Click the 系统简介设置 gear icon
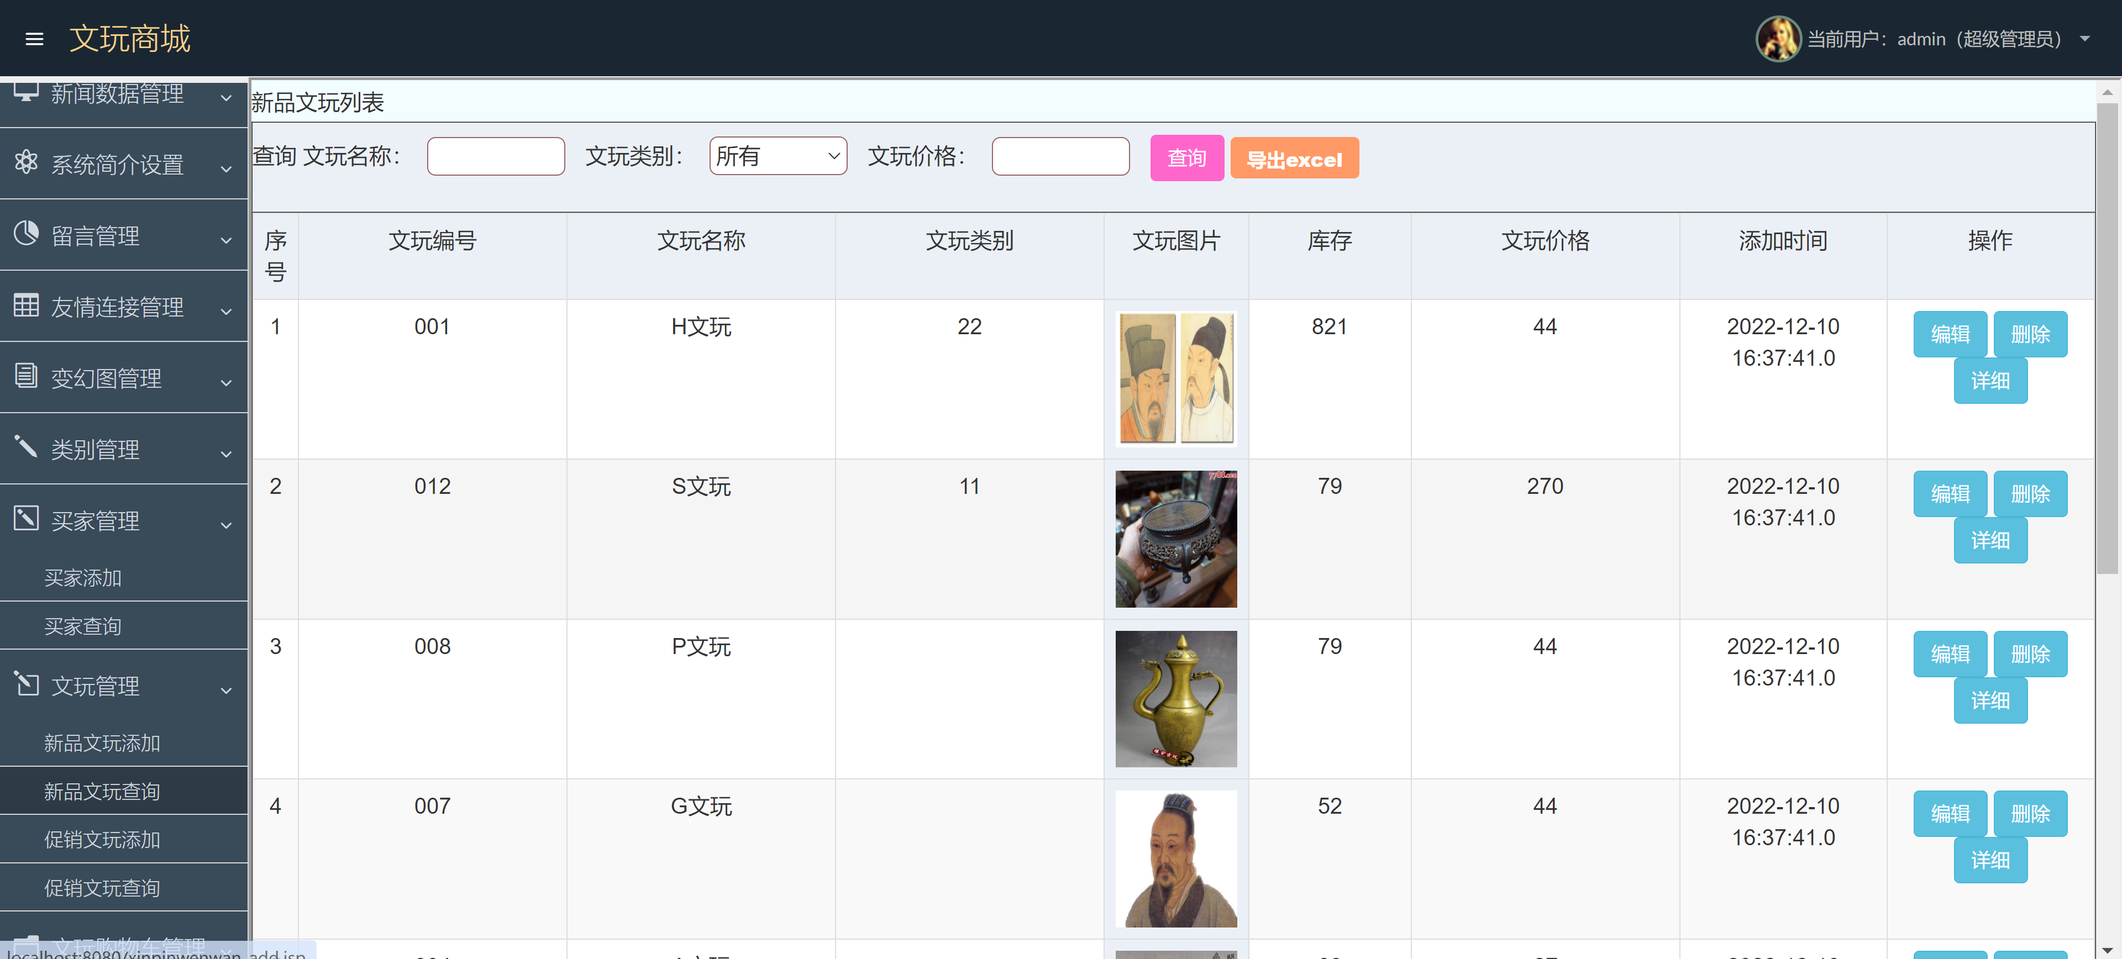Screen dimensions: 2122x959 point(25,163)
